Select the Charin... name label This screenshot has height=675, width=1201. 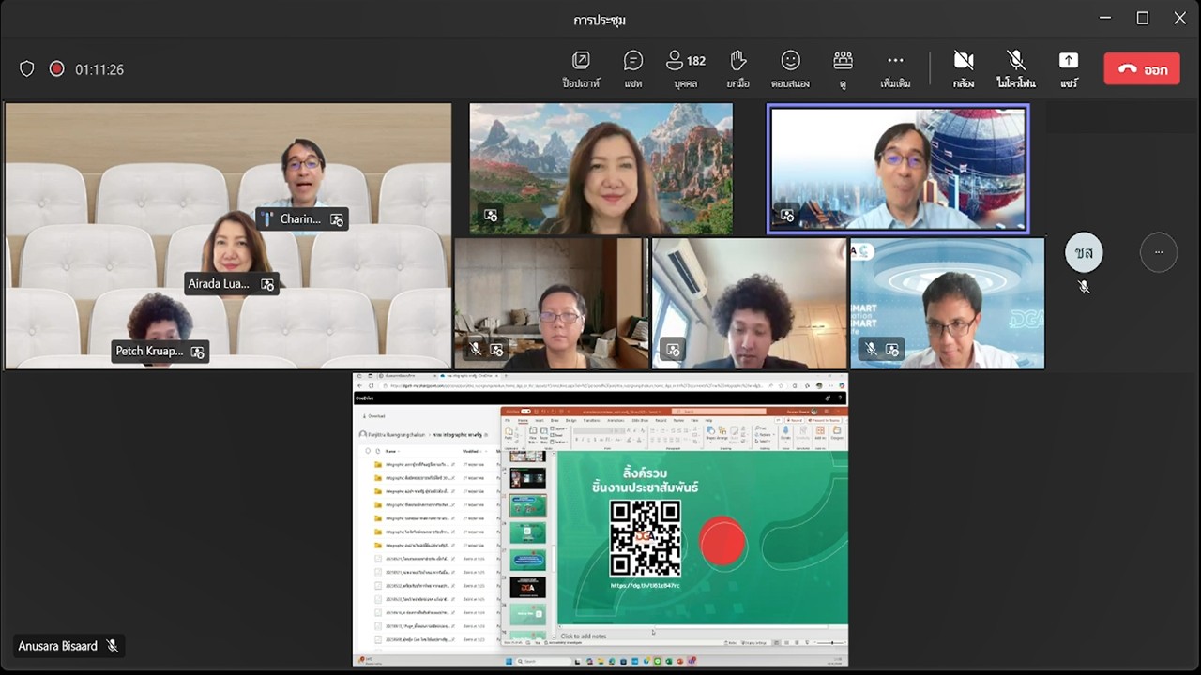click(x=300, y=218)
